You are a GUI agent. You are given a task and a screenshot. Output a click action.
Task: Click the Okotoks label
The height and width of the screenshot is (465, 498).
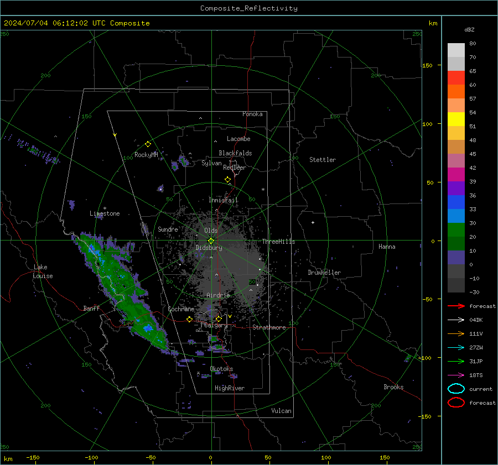pos(221,369)
